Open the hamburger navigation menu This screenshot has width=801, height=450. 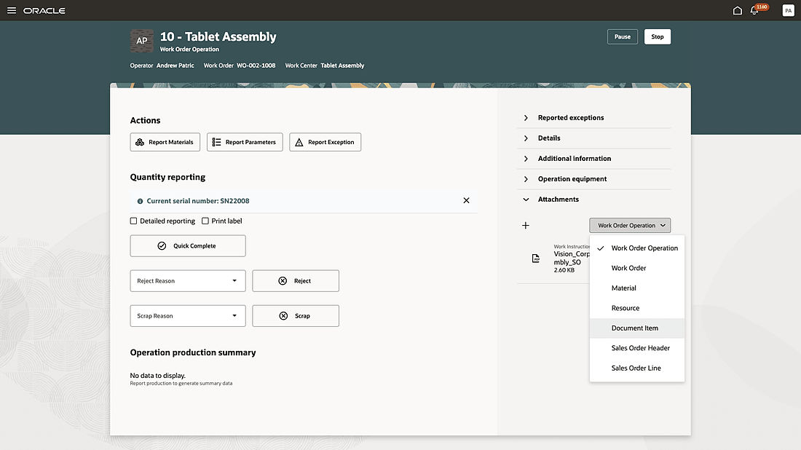[x=11, y=10]
